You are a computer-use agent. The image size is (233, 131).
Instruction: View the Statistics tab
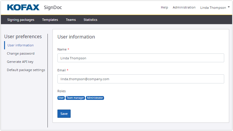coord(90,20)
